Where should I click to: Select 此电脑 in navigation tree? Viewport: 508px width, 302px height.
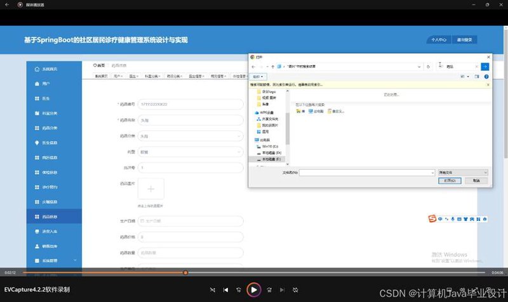coord(262,140)
